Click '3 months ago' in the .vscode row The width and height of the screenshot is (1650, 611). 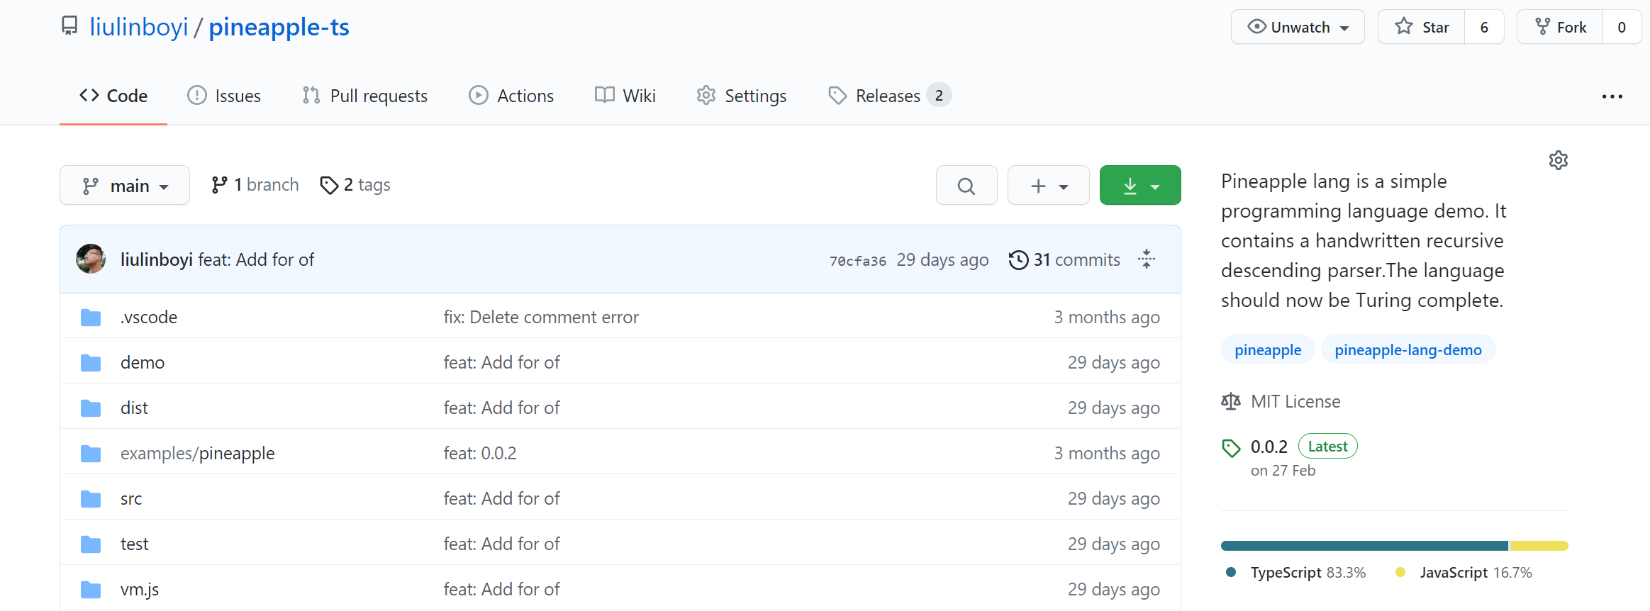point(1107,317)
